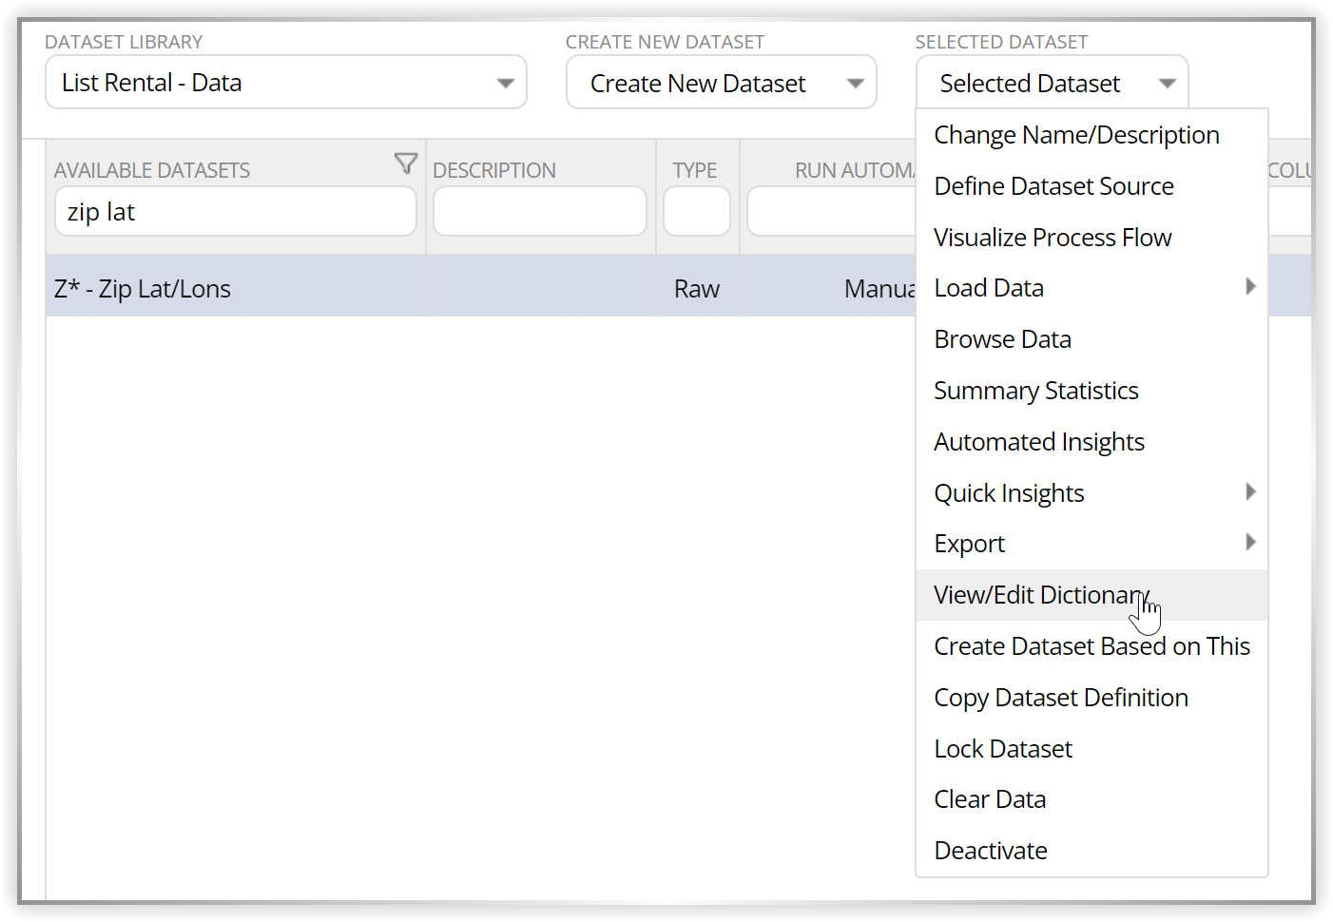The height and width of the screenshot is (922, 1333).
Task: Select Create Dataset Based on This
Action: click(1092, 646)
